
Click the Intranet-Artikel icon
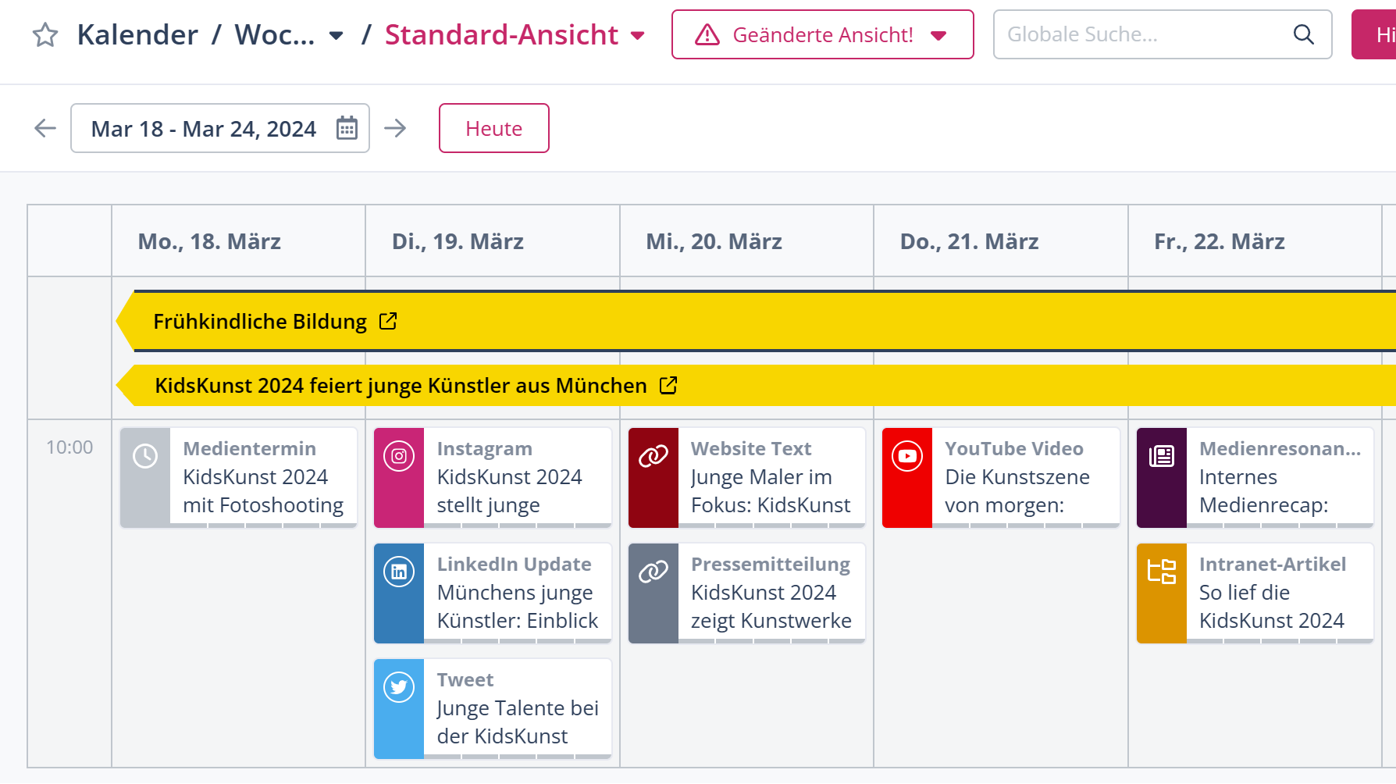tap(1161, 571)
